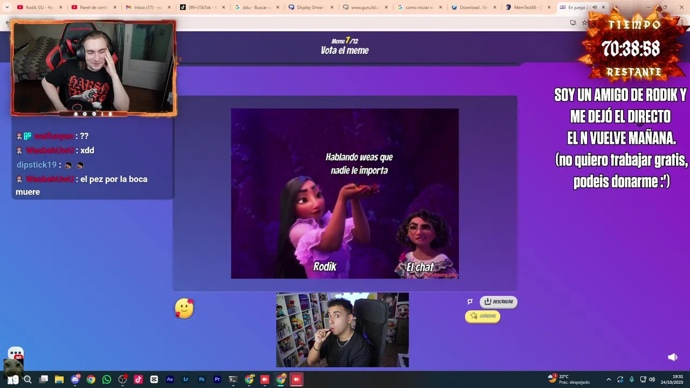Switch to the Panel de control YouTube tab
The width and height of the screenshot is (690, 388).
pos(93,8)
